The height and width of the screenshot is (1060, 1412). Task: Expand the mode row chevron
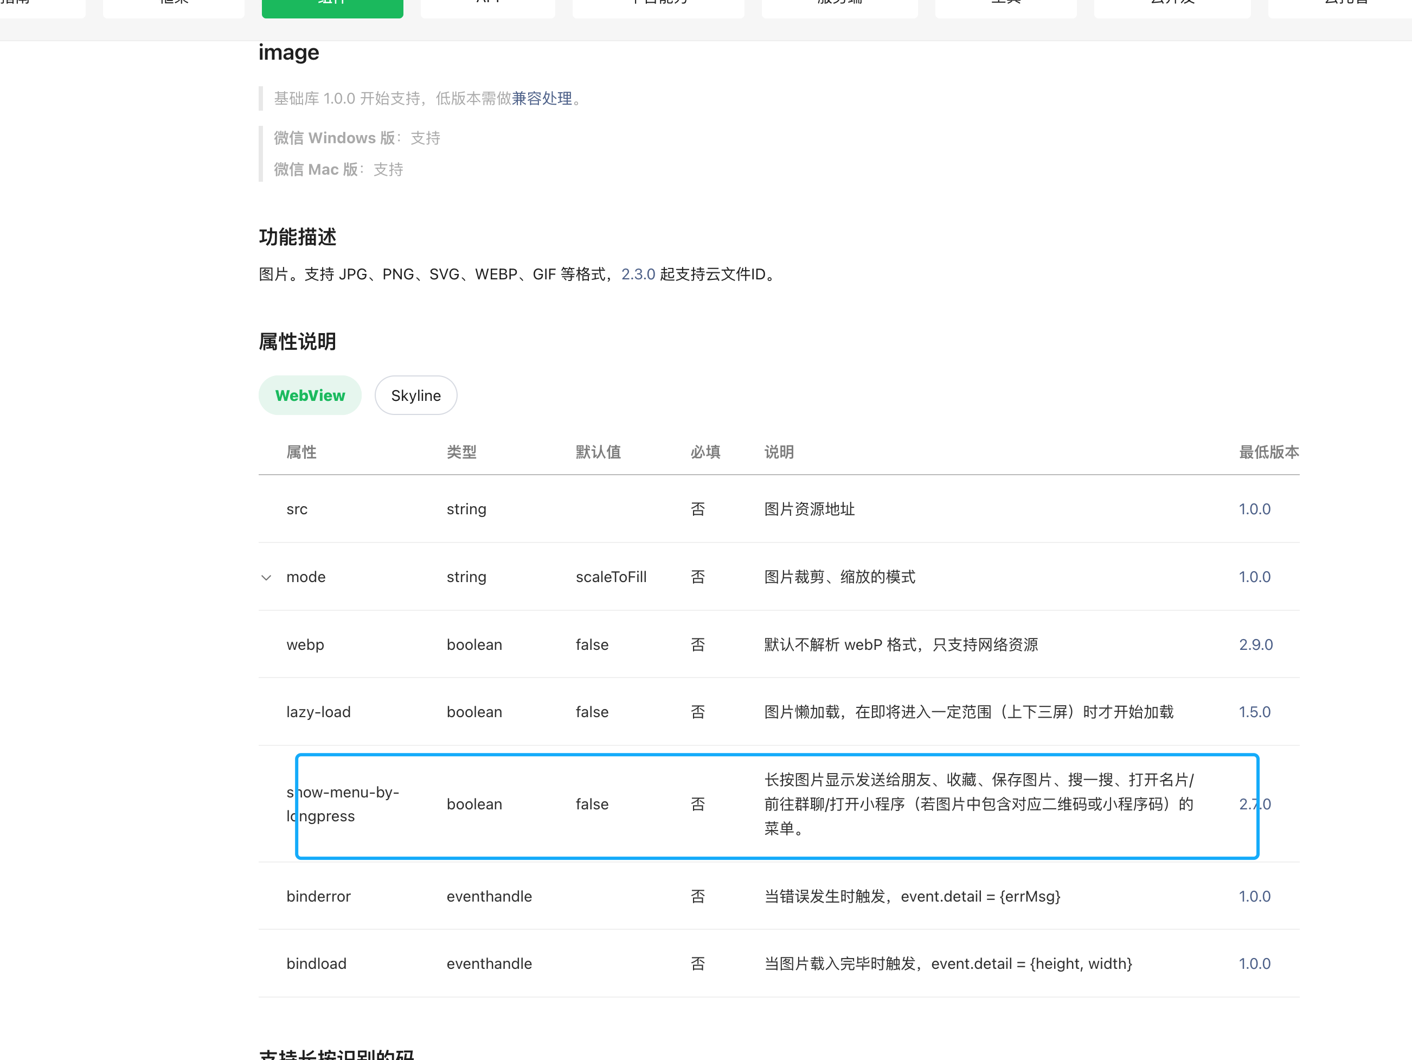click(x=266, y=577)
